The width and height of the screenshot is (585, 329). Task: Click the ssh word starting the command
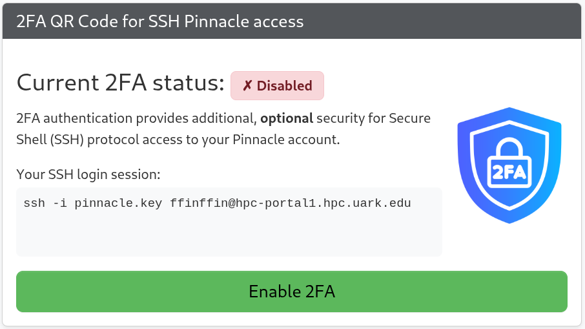(34, 204)
